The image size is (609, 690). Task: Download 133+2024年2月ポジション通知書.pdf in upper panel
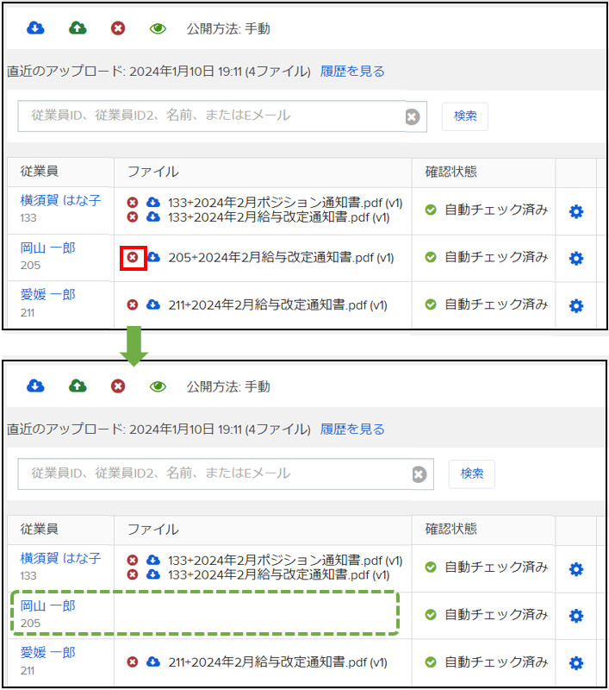tap(153, 203)
